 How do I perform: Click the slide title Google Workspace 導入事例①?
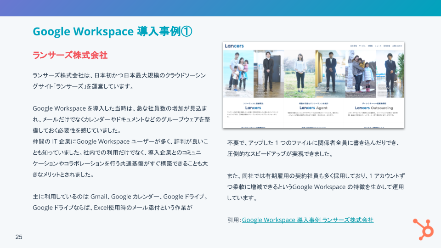point(113,31)
